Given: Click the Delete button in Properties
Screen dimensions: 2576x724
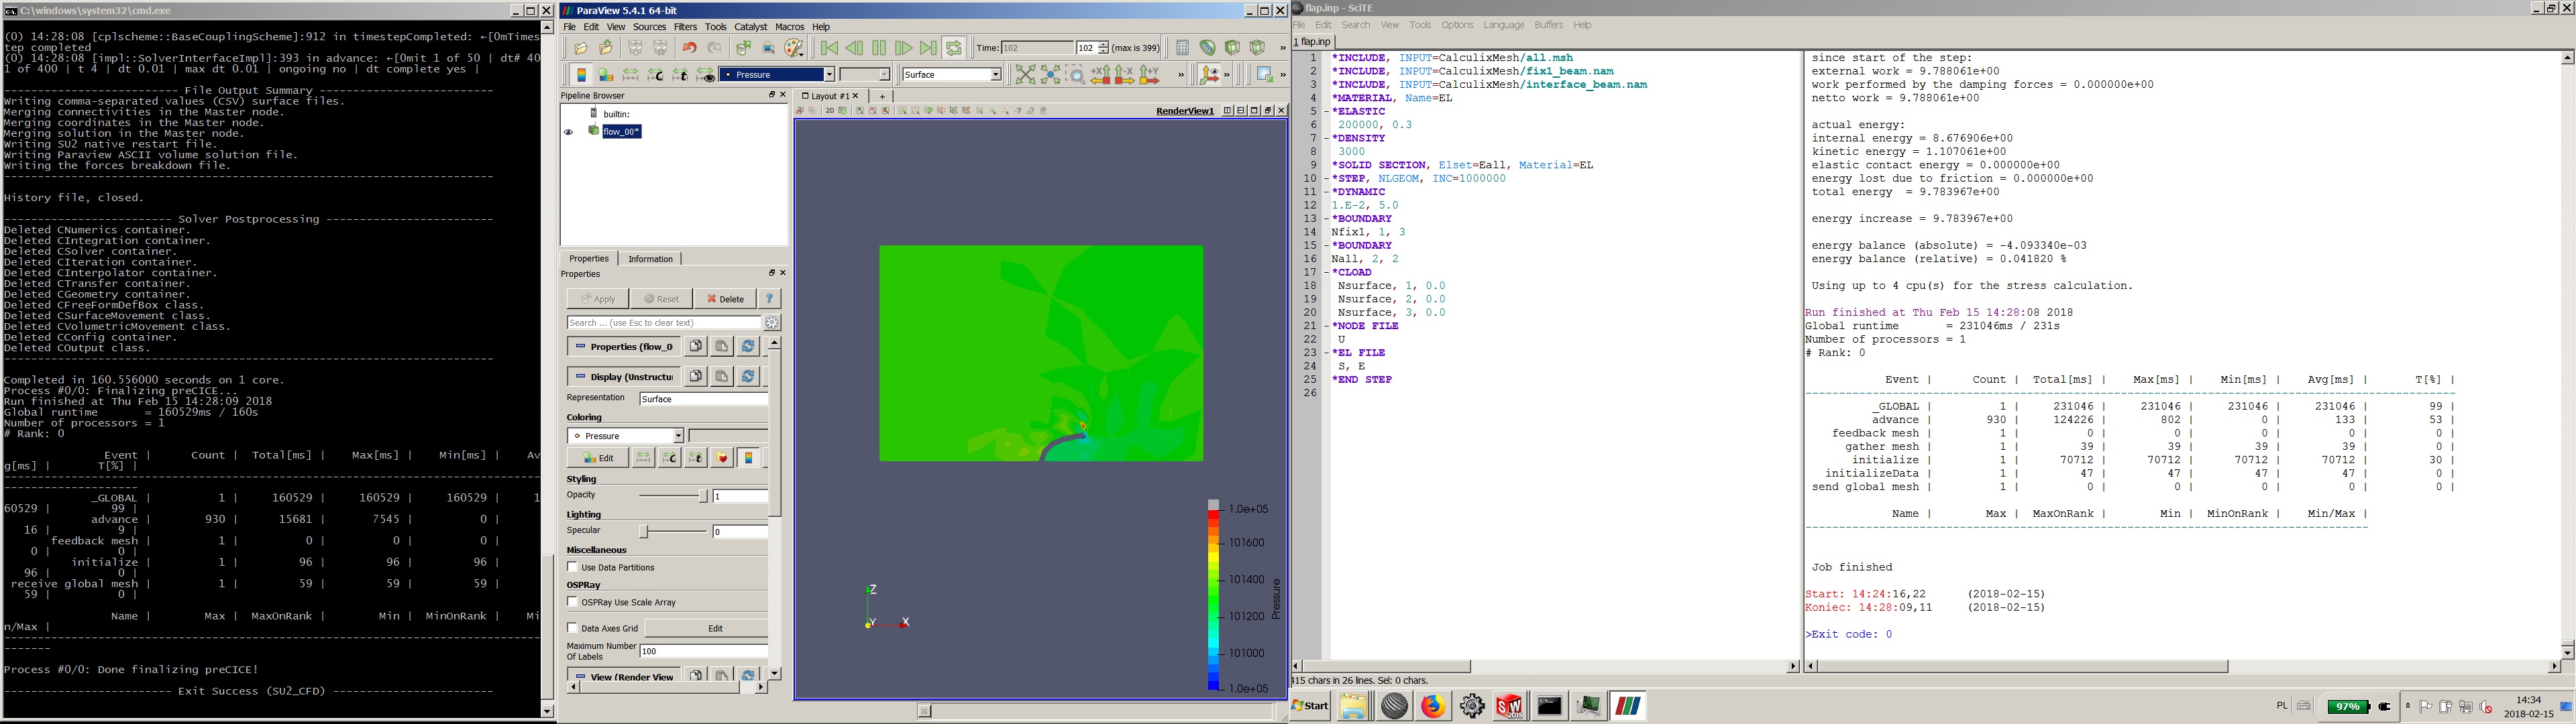Looking at the screenshot, I should pos(725,299).
